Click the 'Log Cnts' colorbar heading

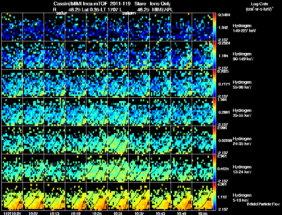click(259, 4)
